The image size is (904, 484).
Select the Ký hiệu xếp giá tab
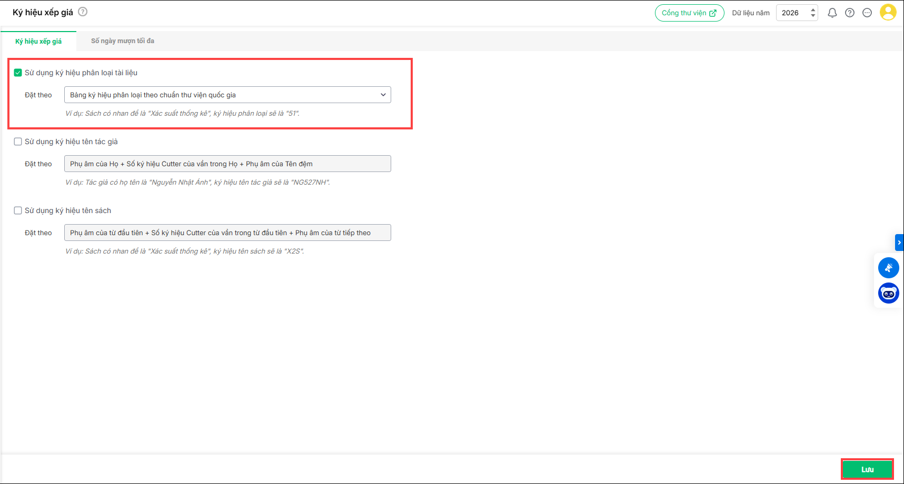[38, 41]
